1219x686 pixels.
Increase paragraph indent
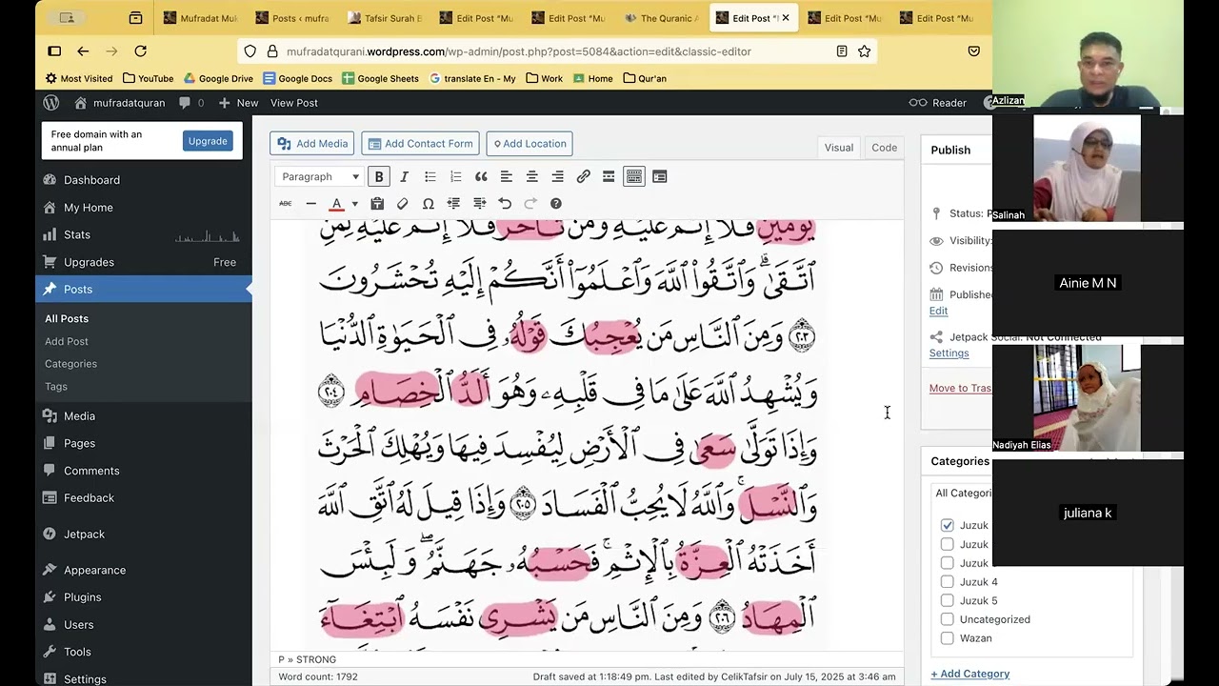point(479,203)
